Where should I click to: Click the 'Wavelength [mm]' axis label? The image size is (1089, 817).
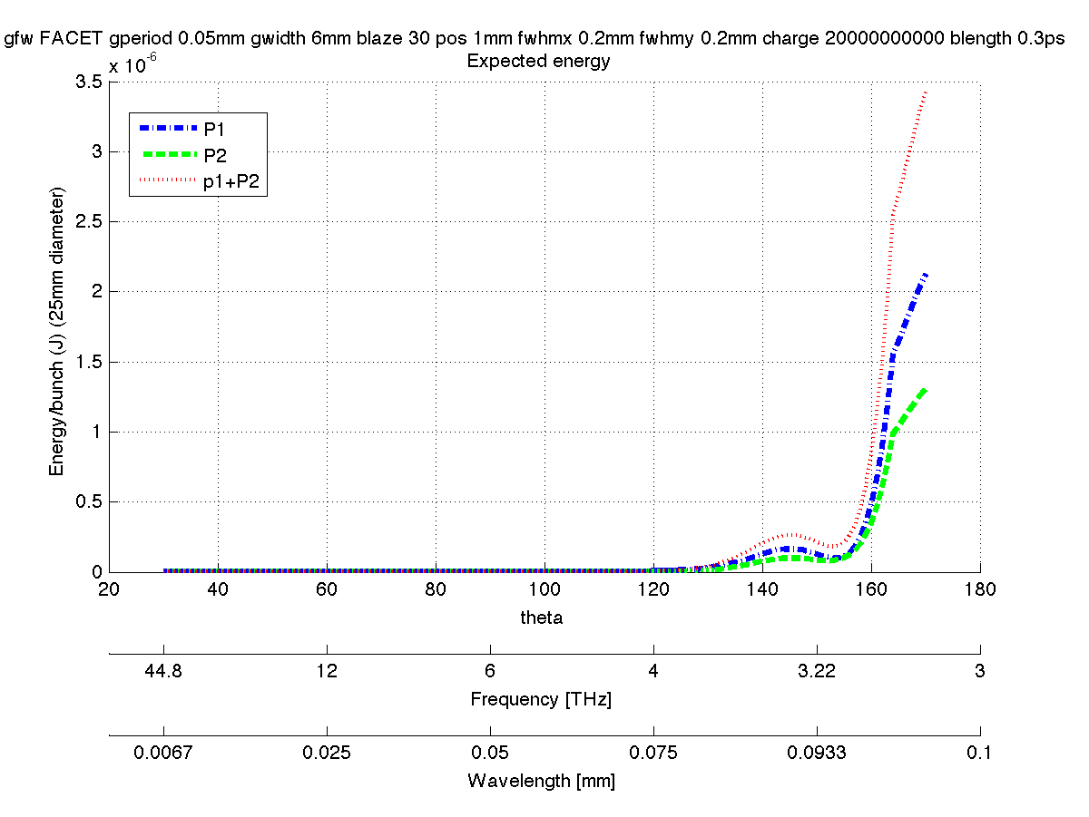541,781
